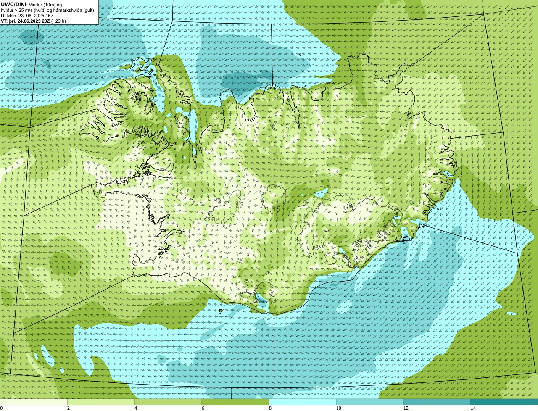Viewport: 538px width, 411px height.
Task: Click the initial time 'IT: Mán. 23. 06. 2025 15Z'
Action: point(27,15)
